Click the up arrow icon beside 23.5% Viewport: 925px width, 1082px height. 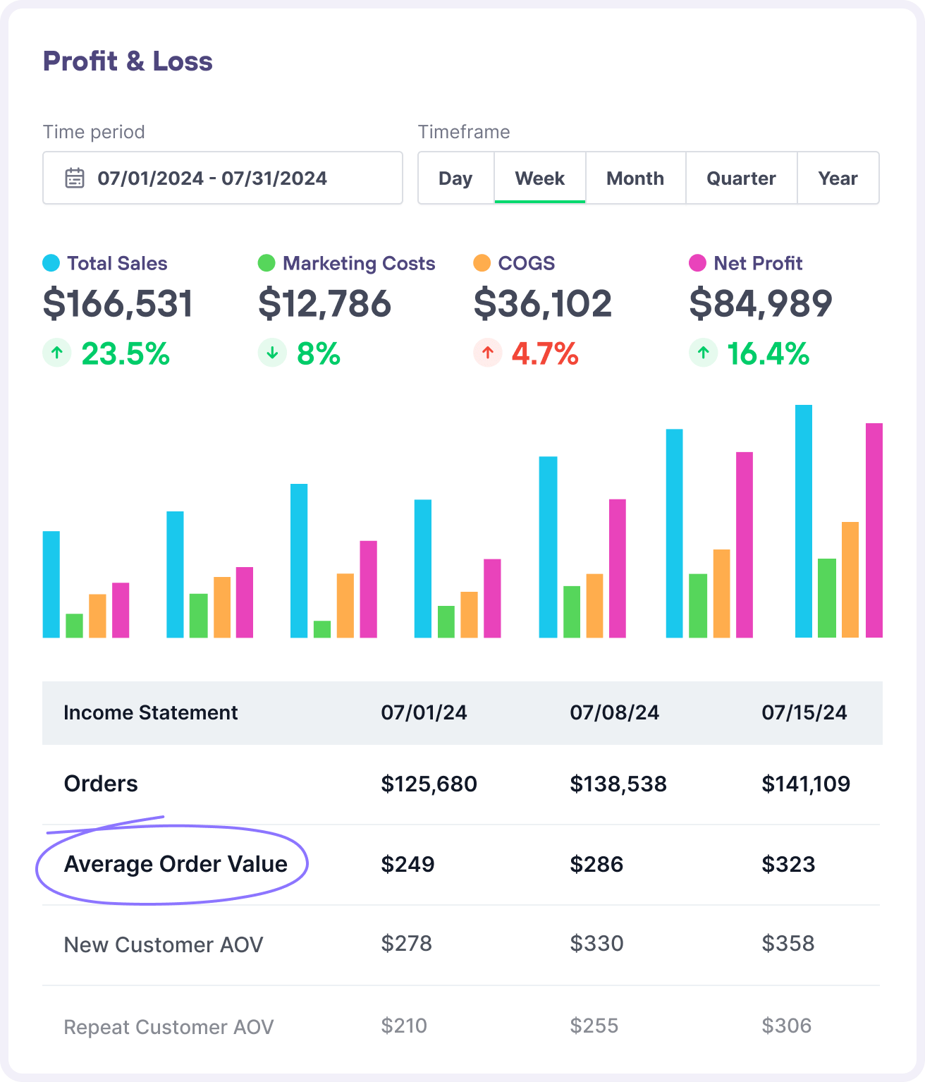[57, 353]
